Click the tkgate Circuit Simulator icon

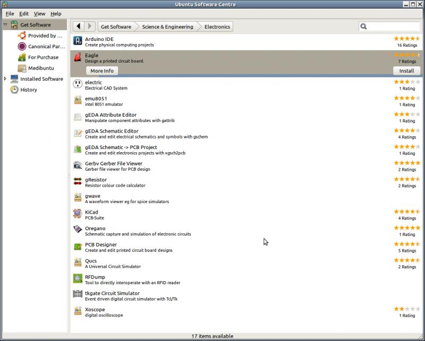pyautogui.click(x=78, y=294)
